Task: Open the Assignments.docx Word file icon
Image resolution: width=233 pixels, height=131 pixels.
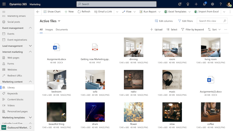Action: tap(56, 47)
